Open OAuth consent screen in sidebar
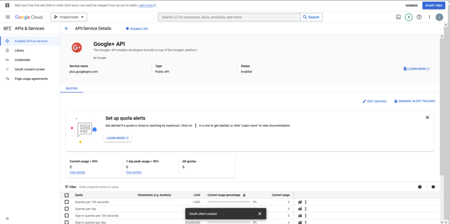450x224 pixels. tap(30, 69)
